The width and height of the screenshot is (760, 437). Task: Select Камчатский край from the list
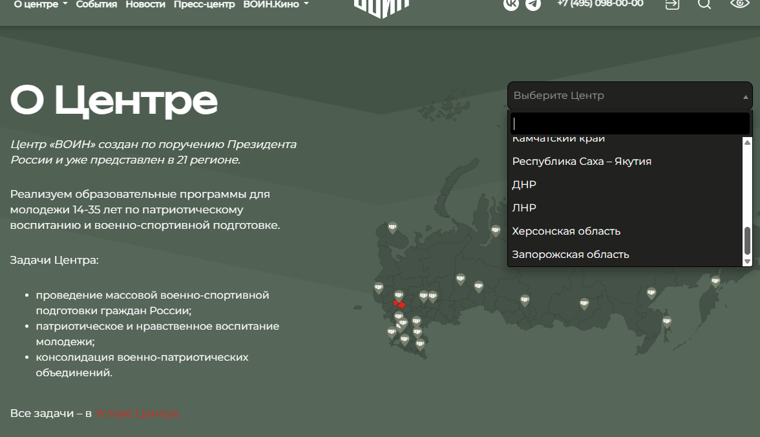pos(626,139)
